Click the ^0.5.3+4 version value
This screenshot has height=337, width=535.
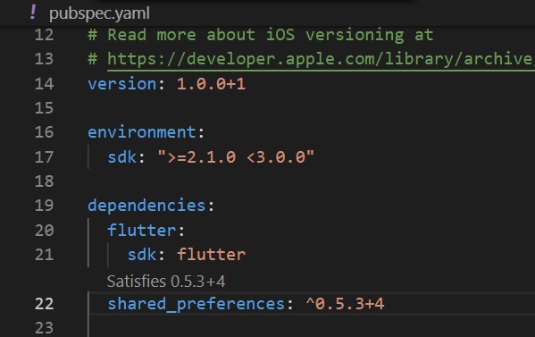tap(345, 304)
